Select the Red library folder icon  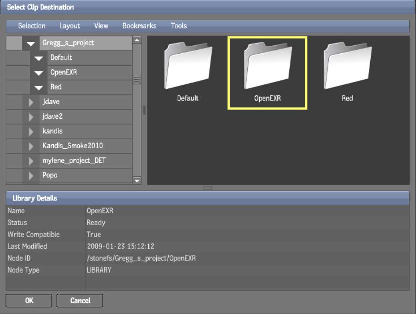347,67
